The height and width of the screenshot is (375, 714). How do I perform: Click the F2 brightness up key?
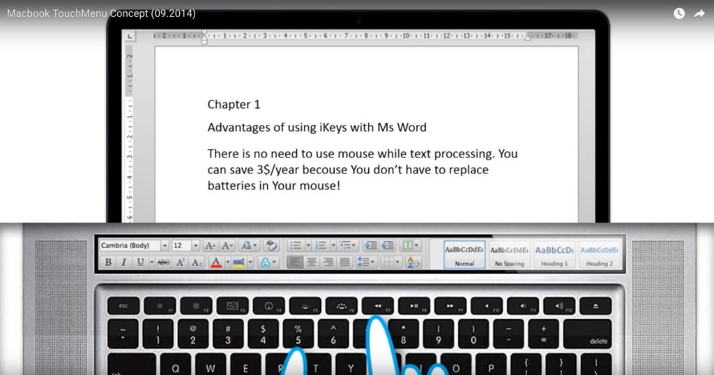point(196,306)
